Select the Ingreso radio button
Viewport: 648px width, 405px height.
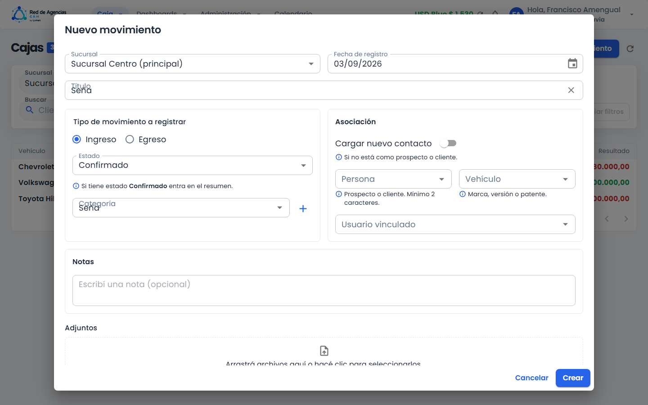(x=76, y=139)
